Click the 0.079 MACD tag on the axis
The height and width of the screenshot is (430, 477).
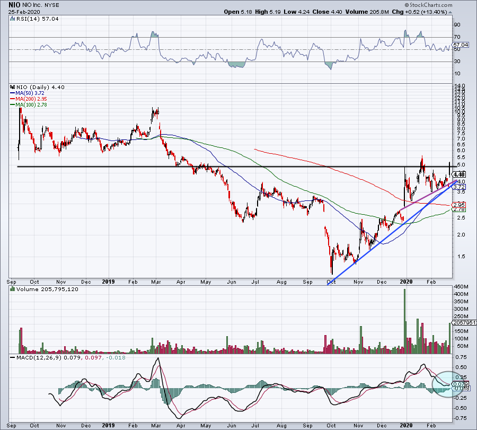(460, 384)
